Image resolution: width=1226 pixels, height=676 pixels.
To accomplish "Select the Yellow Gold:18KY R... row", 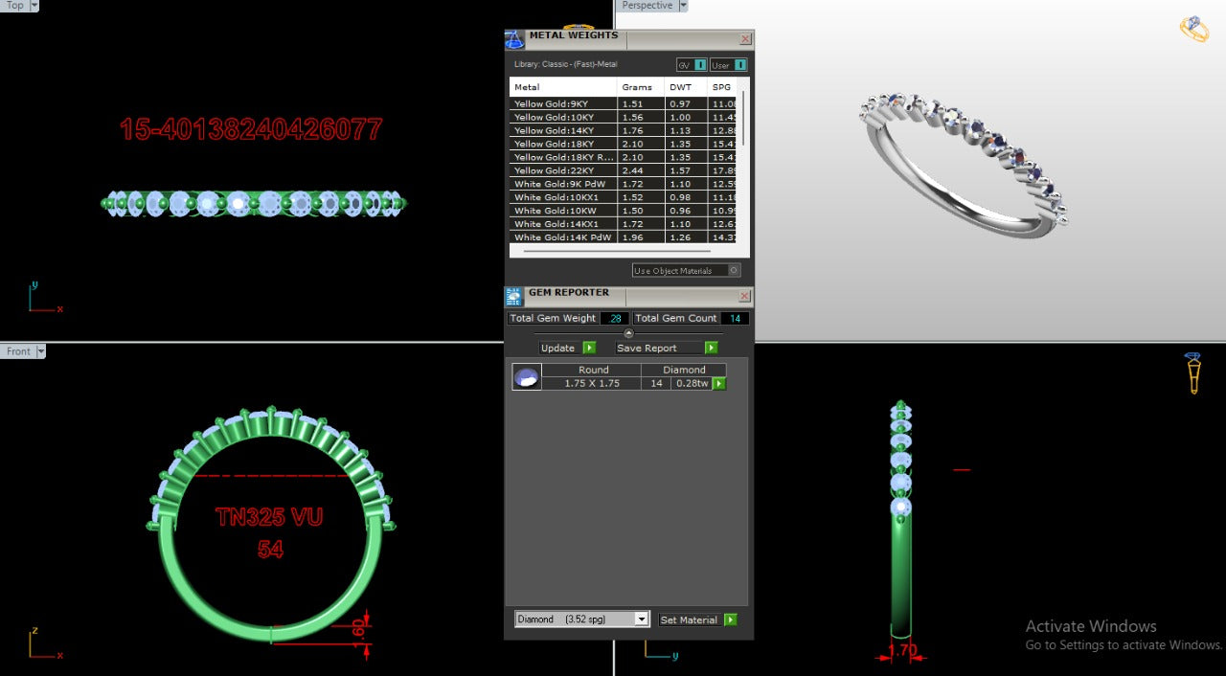I will point(624,157).
